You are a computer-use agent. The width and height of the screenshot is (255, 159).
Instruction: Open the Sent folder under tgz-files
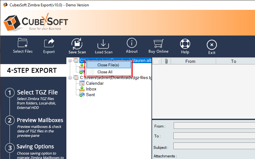(90, 95)
